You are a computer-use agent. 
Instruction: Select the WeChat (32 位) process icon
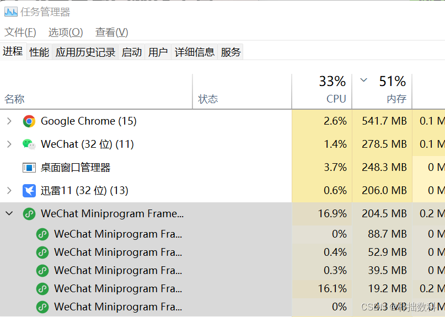(x=29, y=144)
